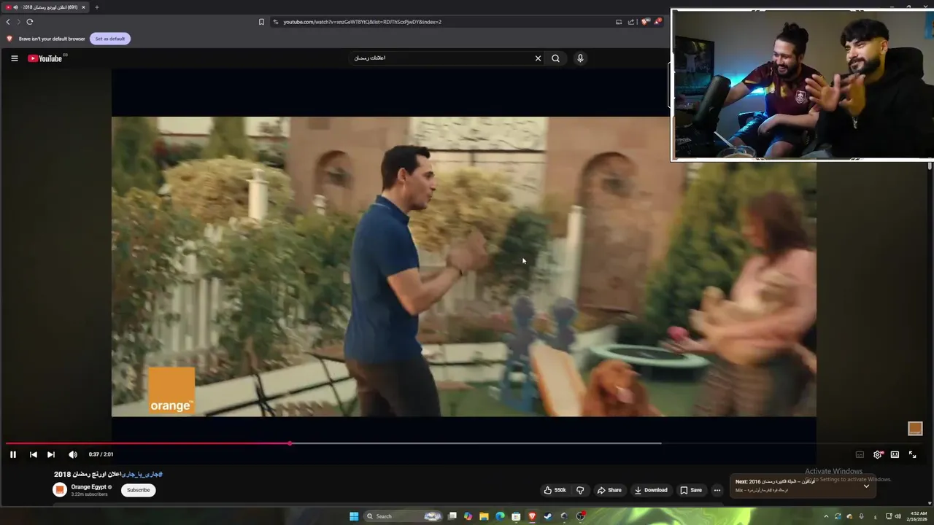Open Steam from the taskbar

pyautogui.click(x=548, y=516)
